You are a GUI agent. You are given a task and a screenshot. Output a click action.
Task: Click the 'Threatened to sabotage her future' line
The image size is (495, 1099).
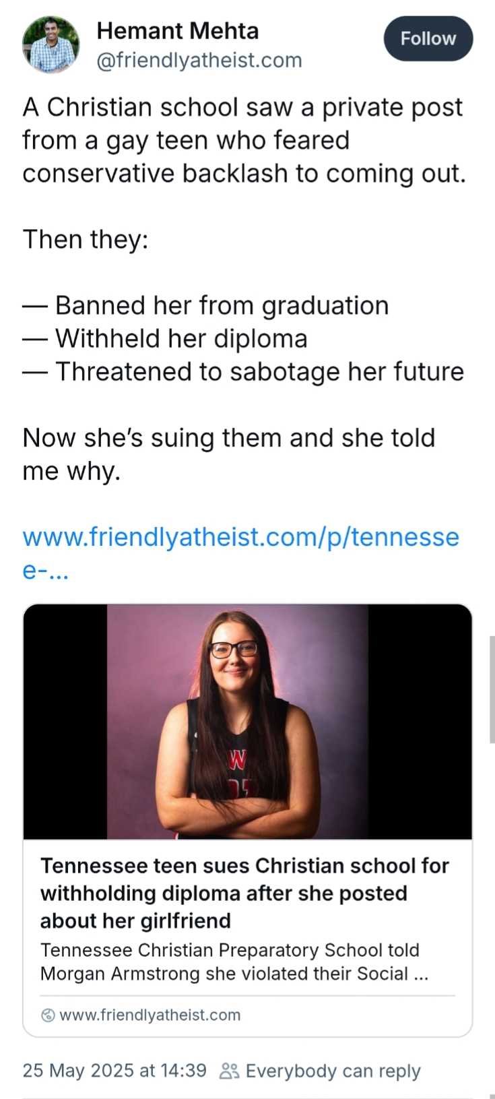(x=243, y=371)
